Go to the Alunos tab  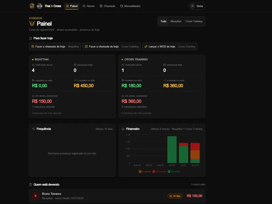89,6
